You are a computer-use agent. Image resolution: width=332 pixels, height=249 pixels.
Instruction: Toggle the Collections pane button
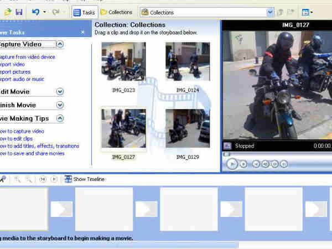point(116,12)
